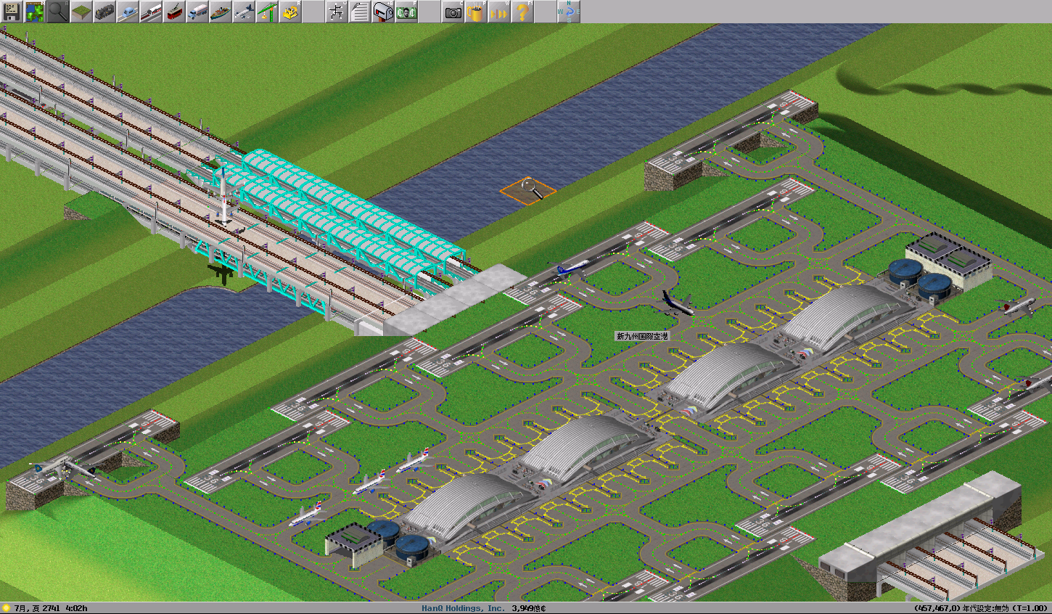Select the bulldozer remove tool

290,12
